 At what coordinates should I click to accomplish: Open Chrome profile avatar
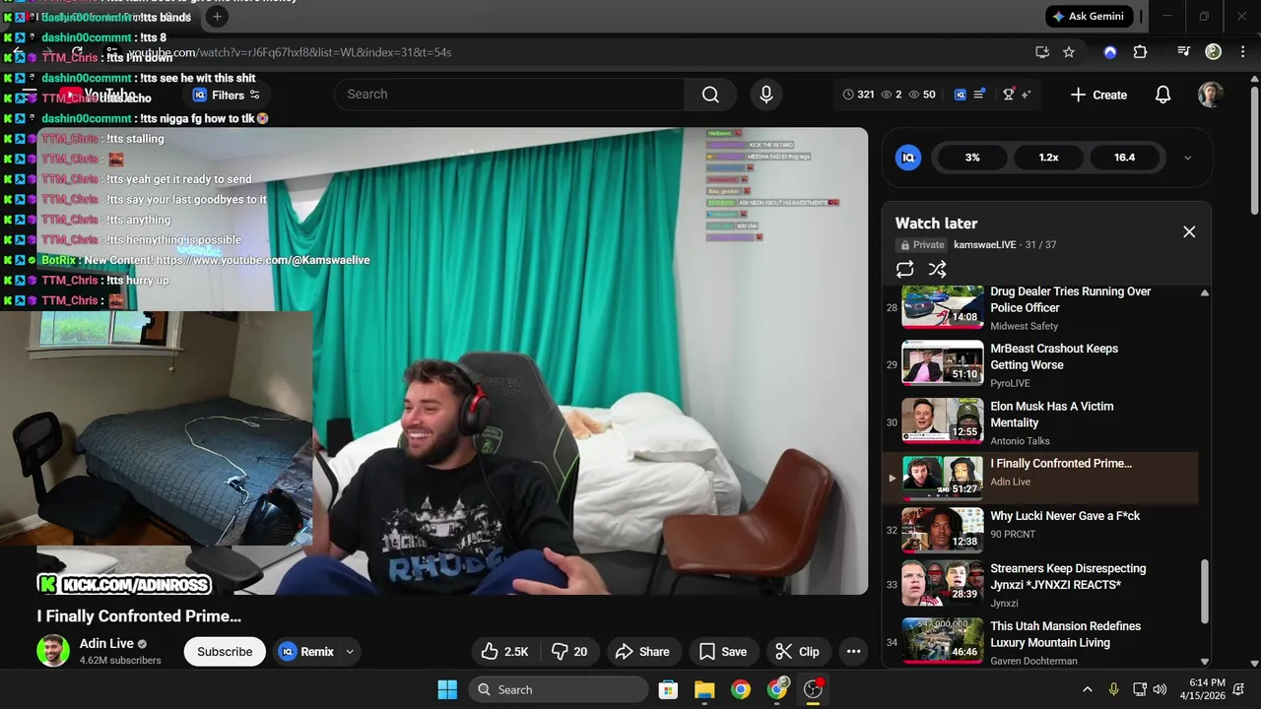(1214, 52)
